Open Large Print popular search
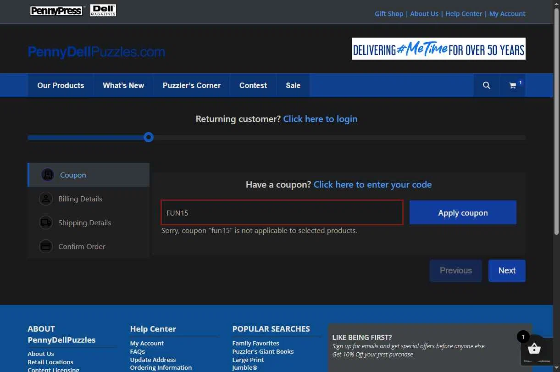The image size is (560, 372). coord(248,360)
